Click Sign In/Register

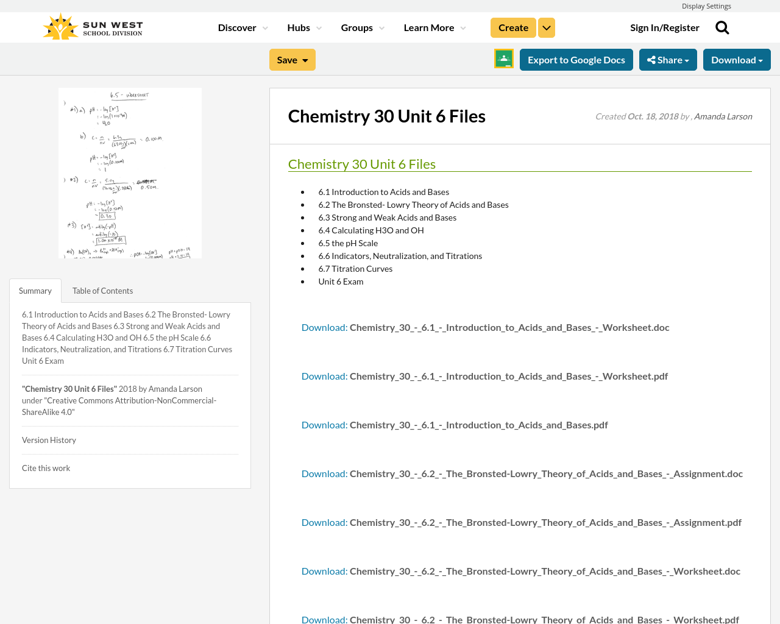point(664,26)
